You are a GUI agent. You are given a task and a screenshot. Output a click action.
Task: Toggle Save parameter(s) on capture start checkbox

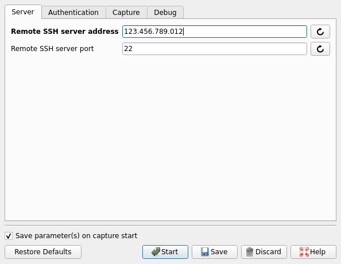tap(9, 236)
